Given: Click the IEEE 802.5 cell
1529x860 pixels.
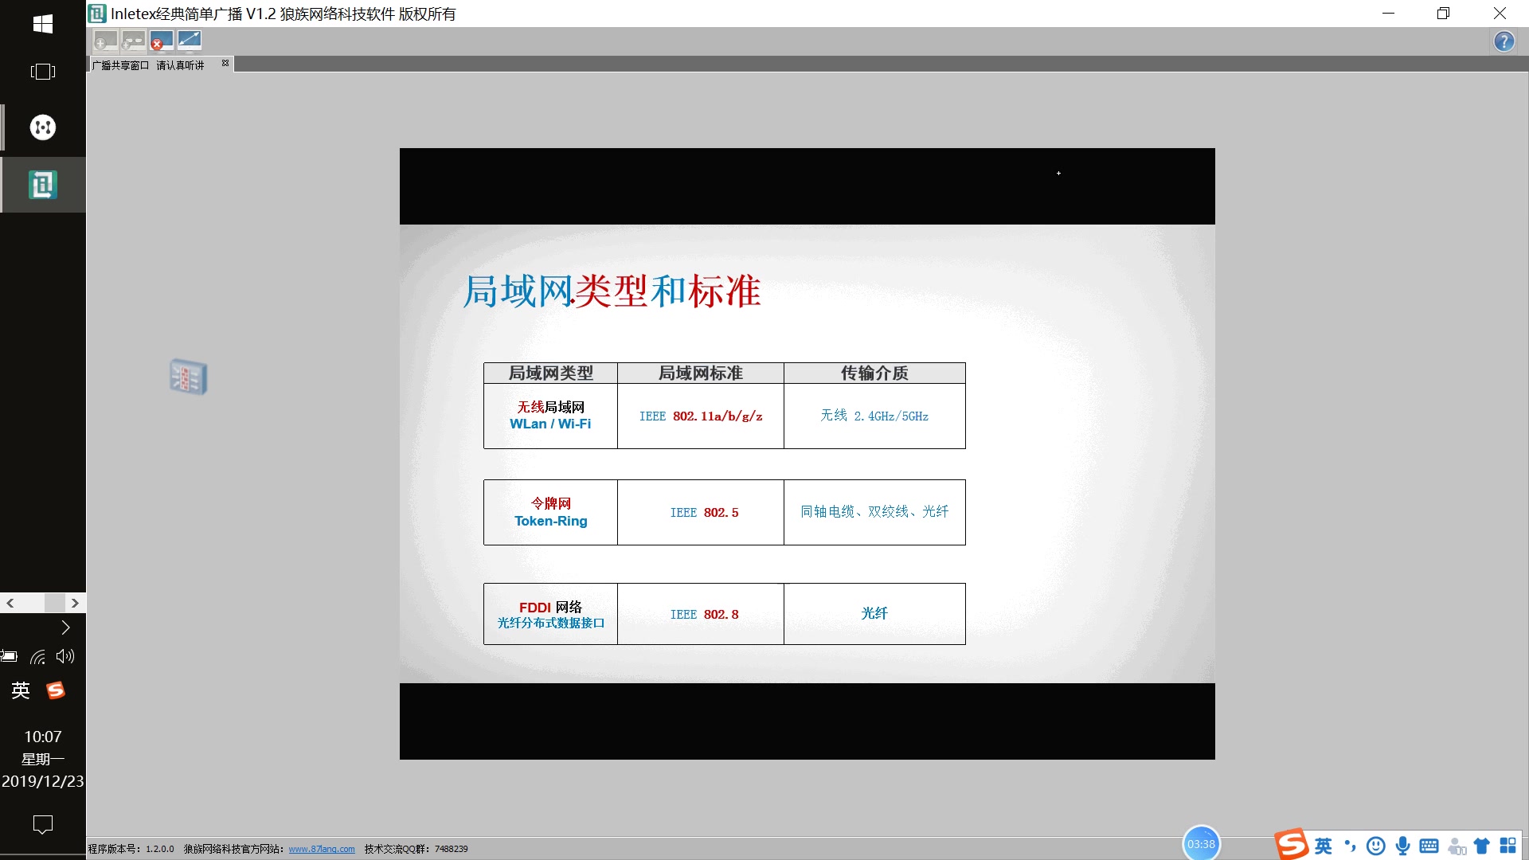Looking at the screenshot, I should pos(701,512).
